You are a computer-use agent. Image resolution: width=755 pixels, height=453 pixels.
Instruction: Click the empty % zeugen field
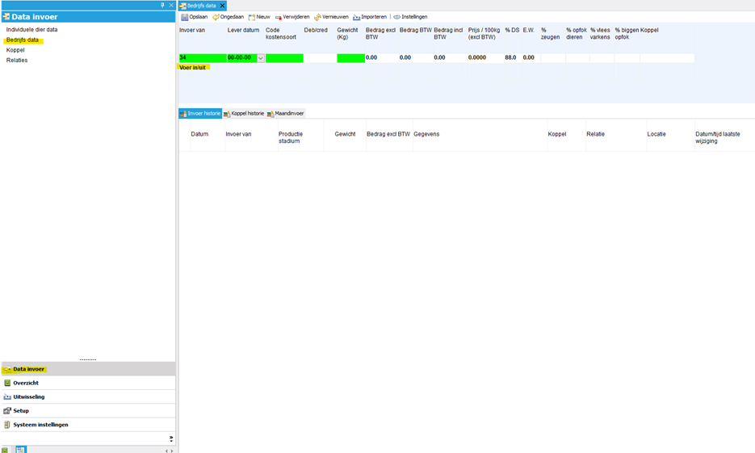click(x=553, y=58)
